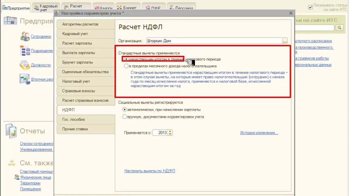The height and width of the screenshot is (196, 349).
Task: Open the Подразделения link
Action: [x=42, y=51]
